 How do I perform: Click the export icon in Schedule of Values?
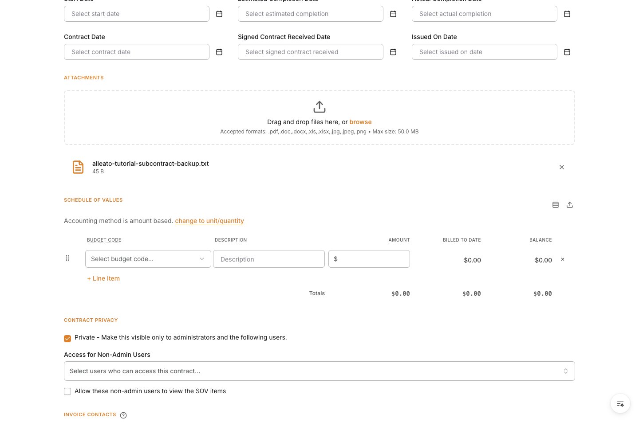pyautogui.click(x=570, y=205)
